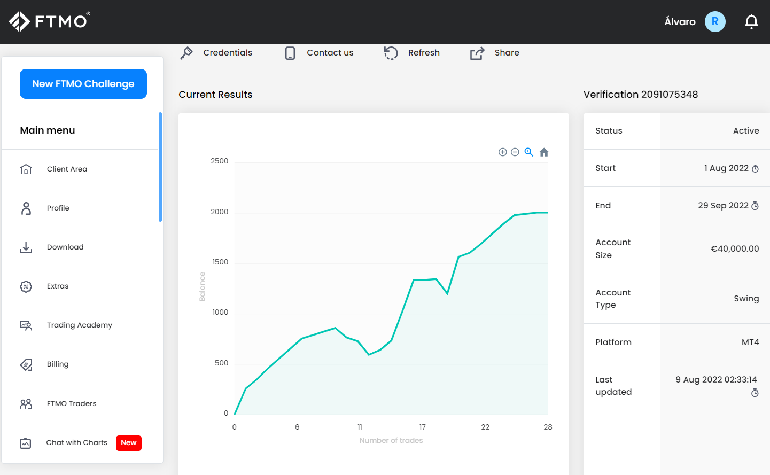Screen dimensions: 770x475
Task: Open the user avatar R
Action: pos(715,22)
